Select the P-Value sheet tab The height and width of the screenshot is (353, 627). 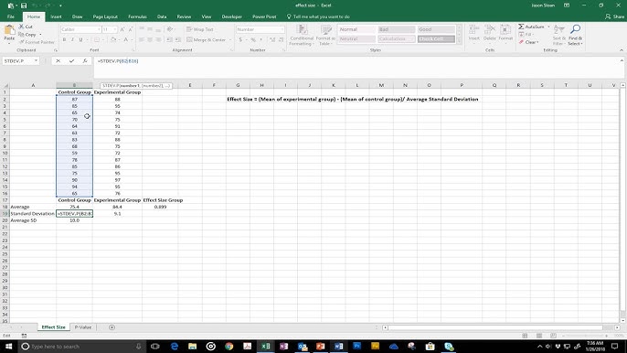pos(83,327)
